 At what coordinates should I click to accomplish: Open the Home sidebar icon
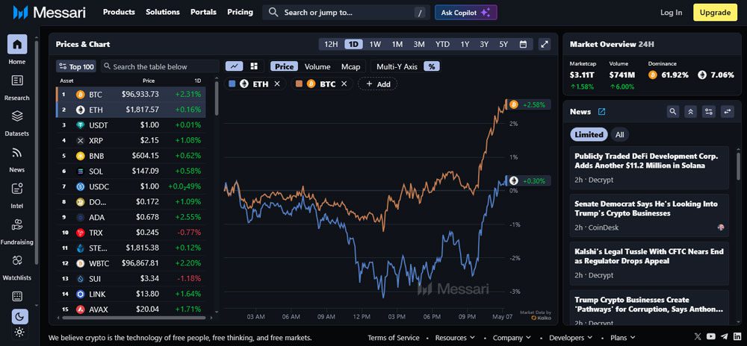17,45
